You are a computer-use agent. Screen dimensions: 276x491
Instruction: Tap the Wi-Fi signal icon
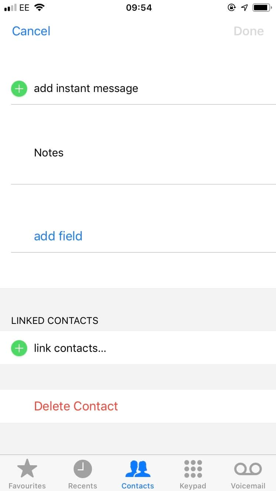pyautogui.click(x=39, y=8)
